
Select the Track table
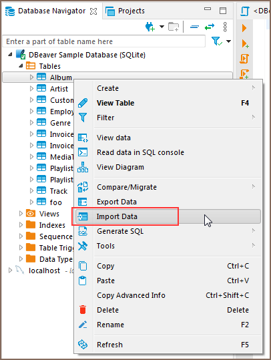59,191
